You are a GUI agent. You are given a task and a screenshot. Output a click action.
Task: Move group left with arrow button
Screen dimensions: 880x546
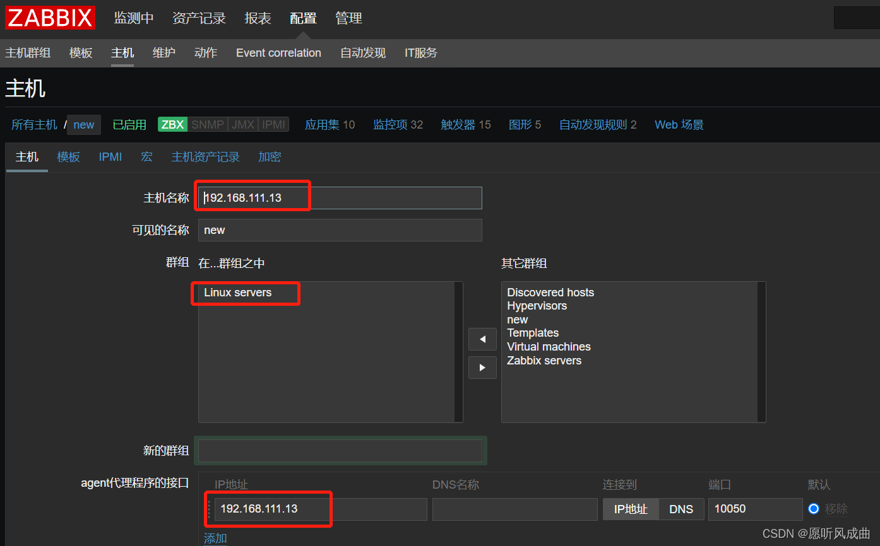(x=482, y=339)
